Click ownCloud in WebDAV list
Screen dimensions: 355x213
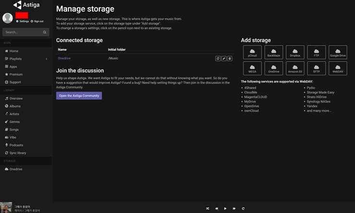(x=251, y=111)
